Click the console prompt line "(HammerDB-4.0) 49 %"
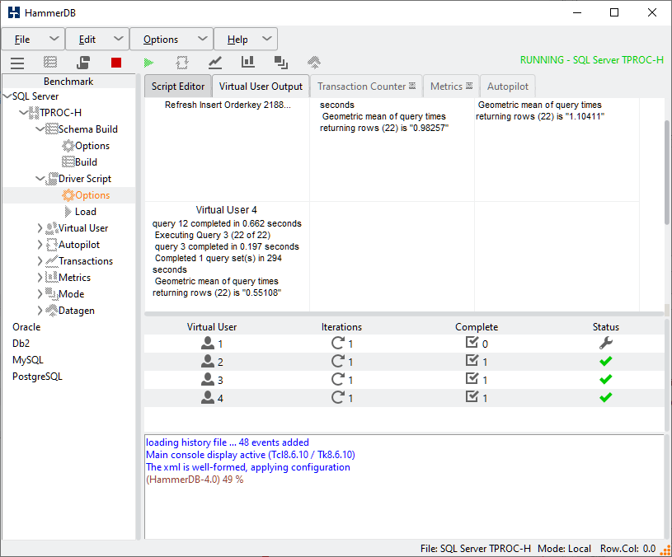 195,480
